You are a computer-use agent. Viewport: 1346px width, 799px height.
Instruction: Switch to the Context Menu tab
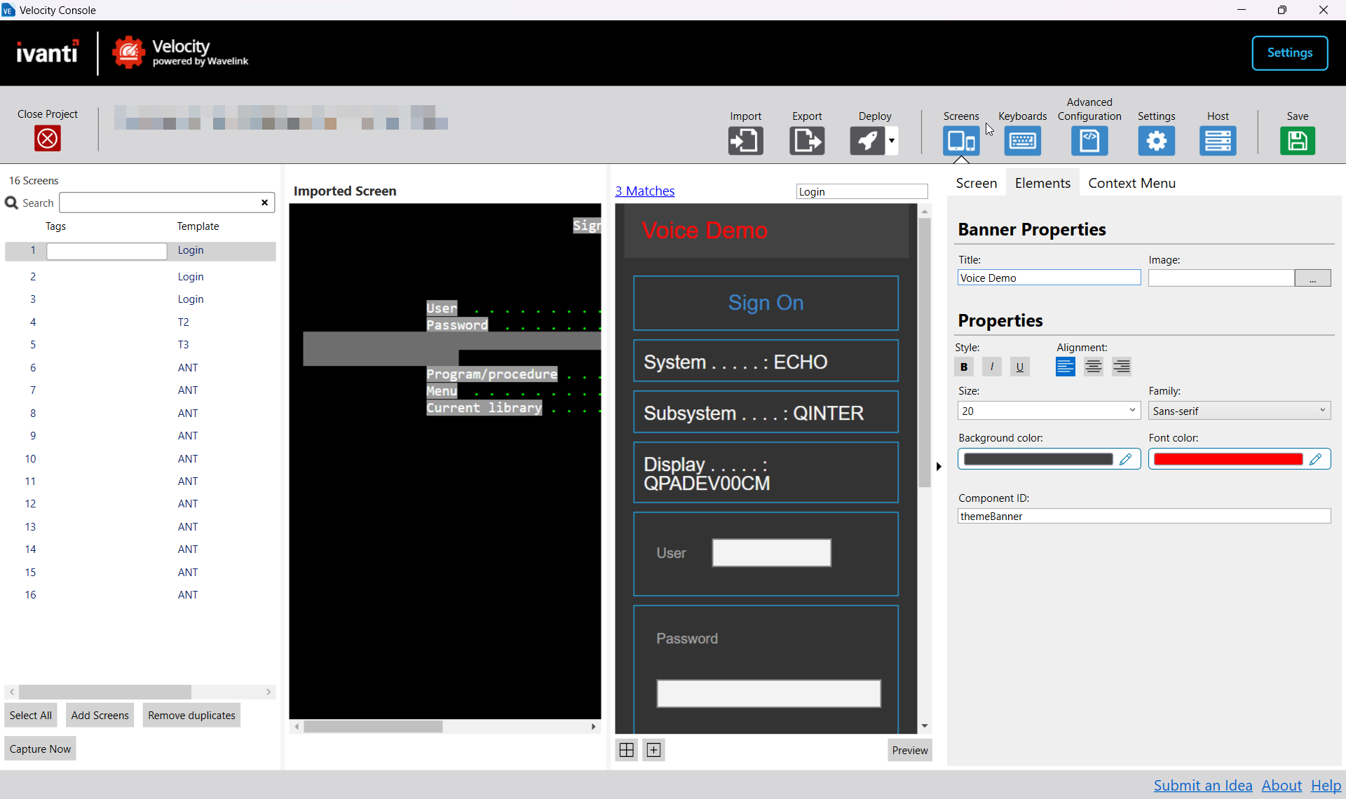click(1131, 183)
